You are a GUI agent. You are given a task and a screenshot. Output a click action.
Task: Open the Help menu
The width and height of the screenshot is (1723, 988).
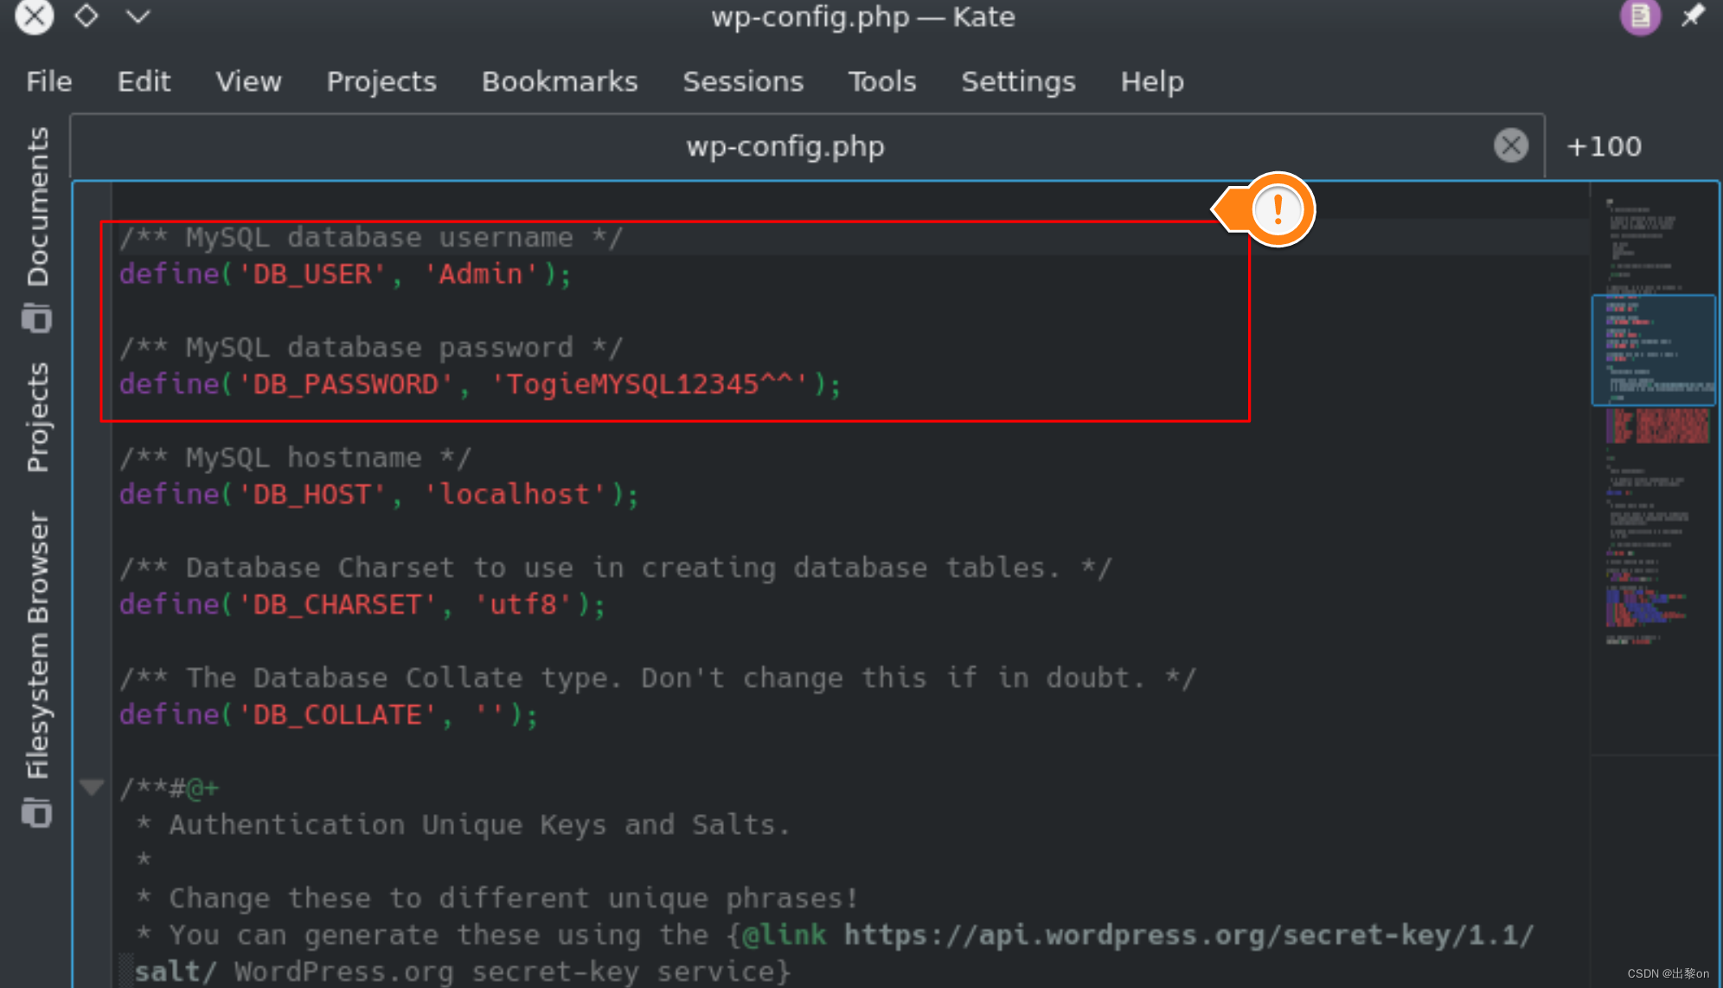(1152, 81)
